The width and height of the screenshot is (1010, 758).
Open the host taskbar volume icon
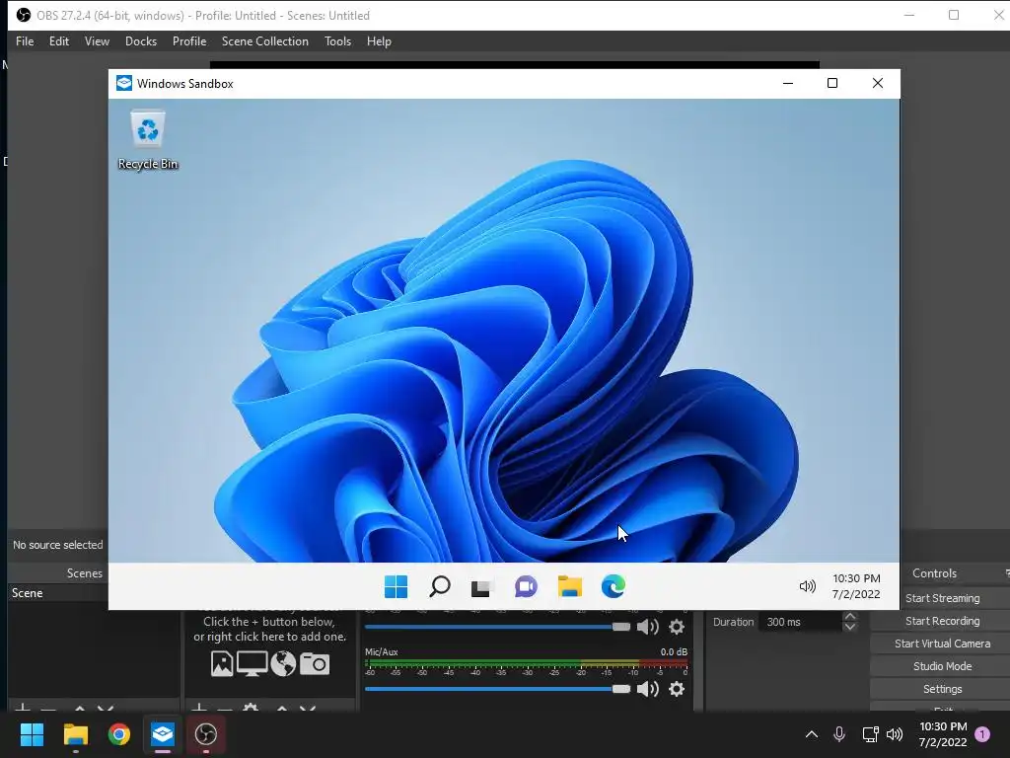(x=894, y=734)
